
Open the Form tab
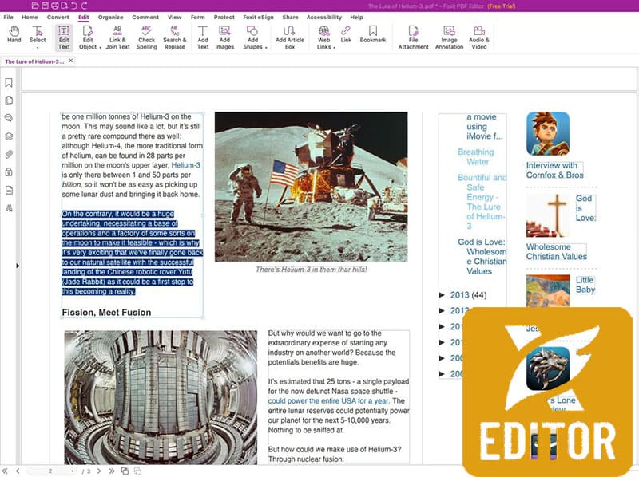(x=197, y=17)
